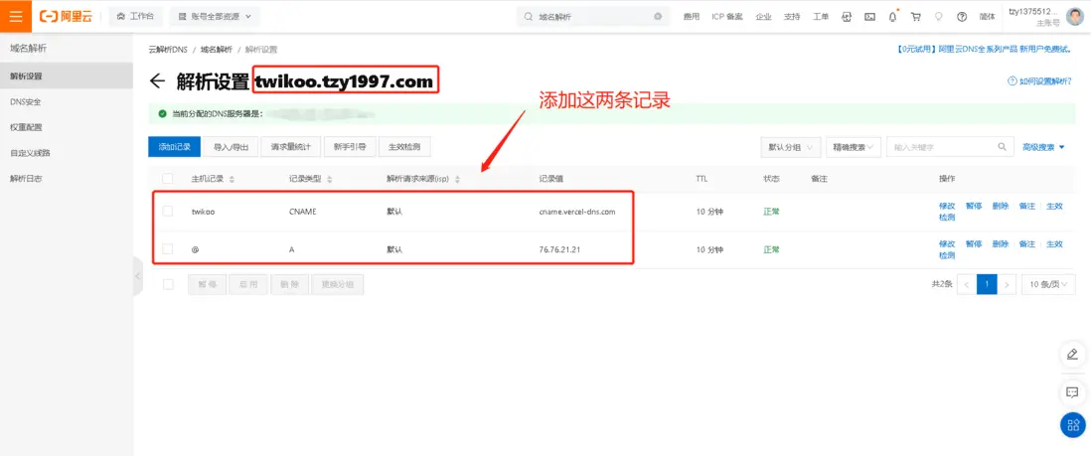
Task: Open 如何设置解析? help link
Action: point(1041,81)
